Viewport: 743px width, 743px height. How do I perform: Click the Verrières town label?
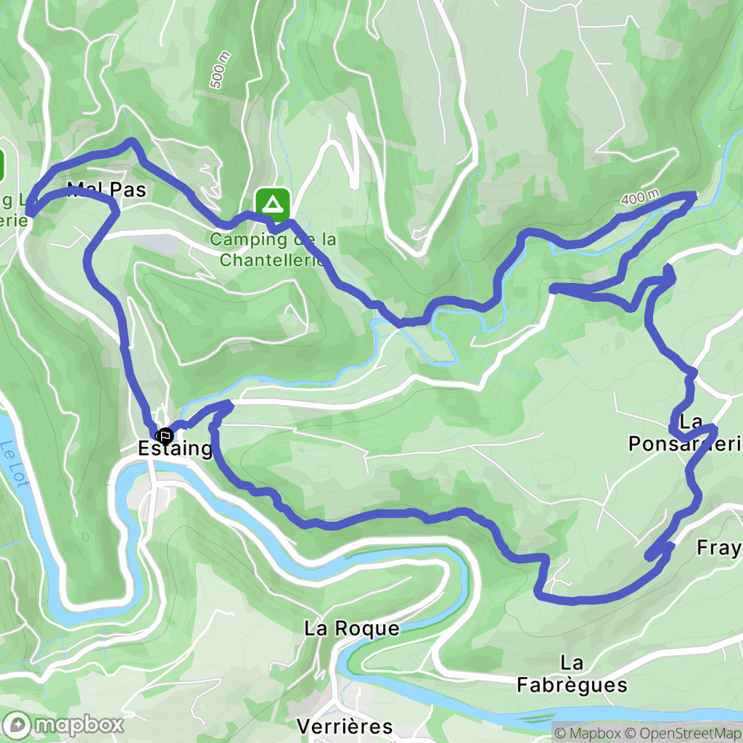click(x=345, y=726)
